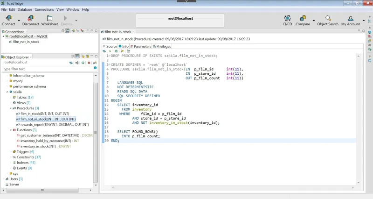Switch to the Privileges tab
Image resolution: width=373 pixels, height=199 pixels.
(162, 46)
